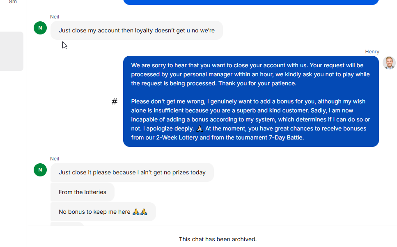Click "This chat has been archived." notice

pyautogui.click(x=218, y=239)
